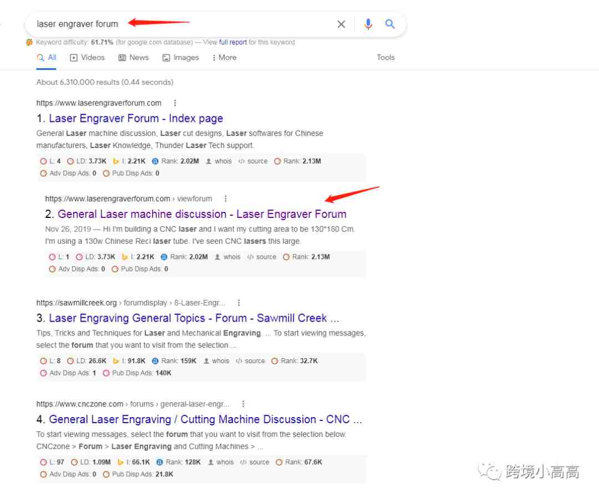This screenshot has height=498, width=599.
Task: Clear the search box with the X icon
Action: point(341,24)
